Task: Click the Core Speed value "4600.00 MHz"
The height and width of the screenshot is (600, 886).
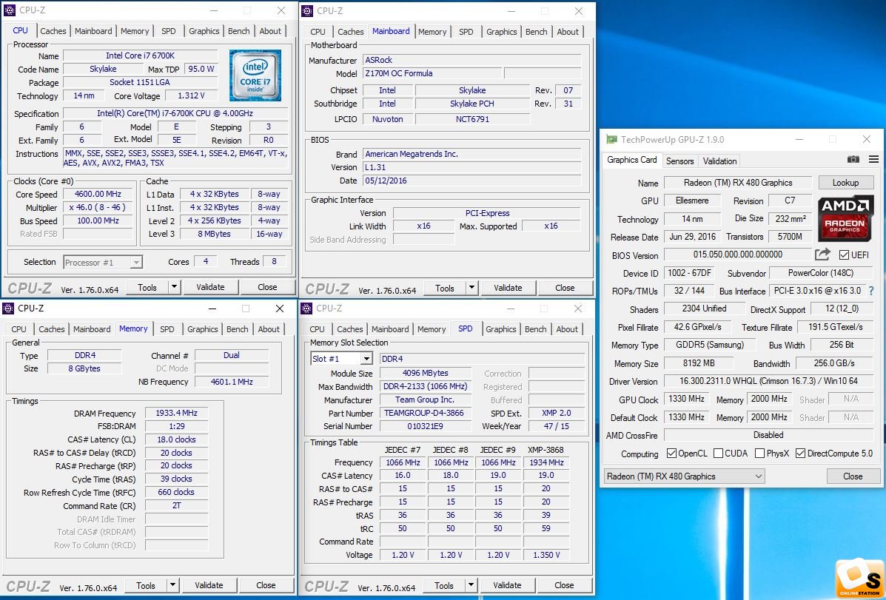Action: click(x=98, y=194)
